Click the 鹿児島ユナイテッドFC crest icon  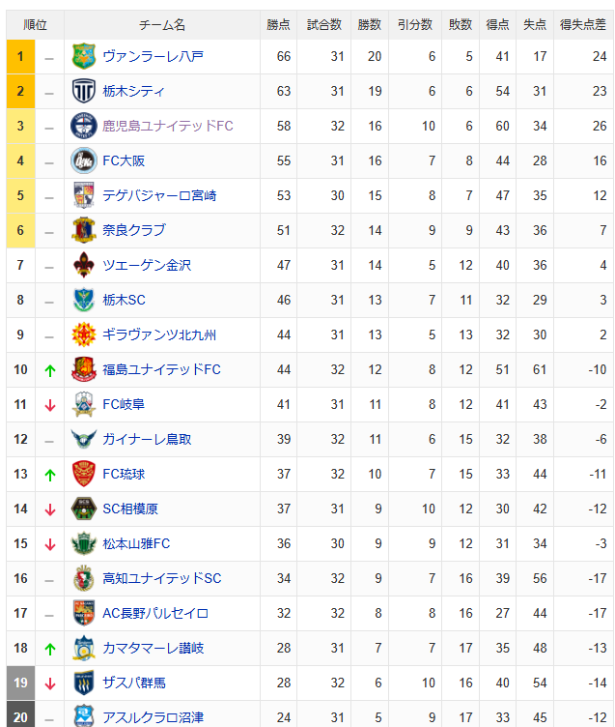pos(84,127)
